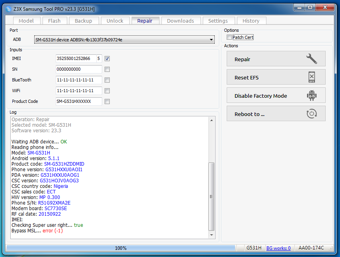Click the phone EFS icon

[x=312, y=77]
